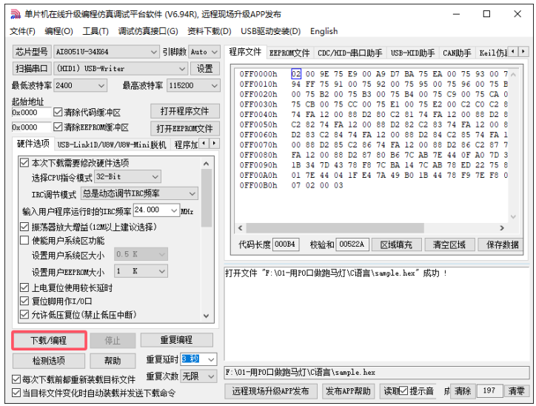The width and height of the screenshot is (536, 406).
Task: Click the 扫描串口 button
Action: [32, 69]
